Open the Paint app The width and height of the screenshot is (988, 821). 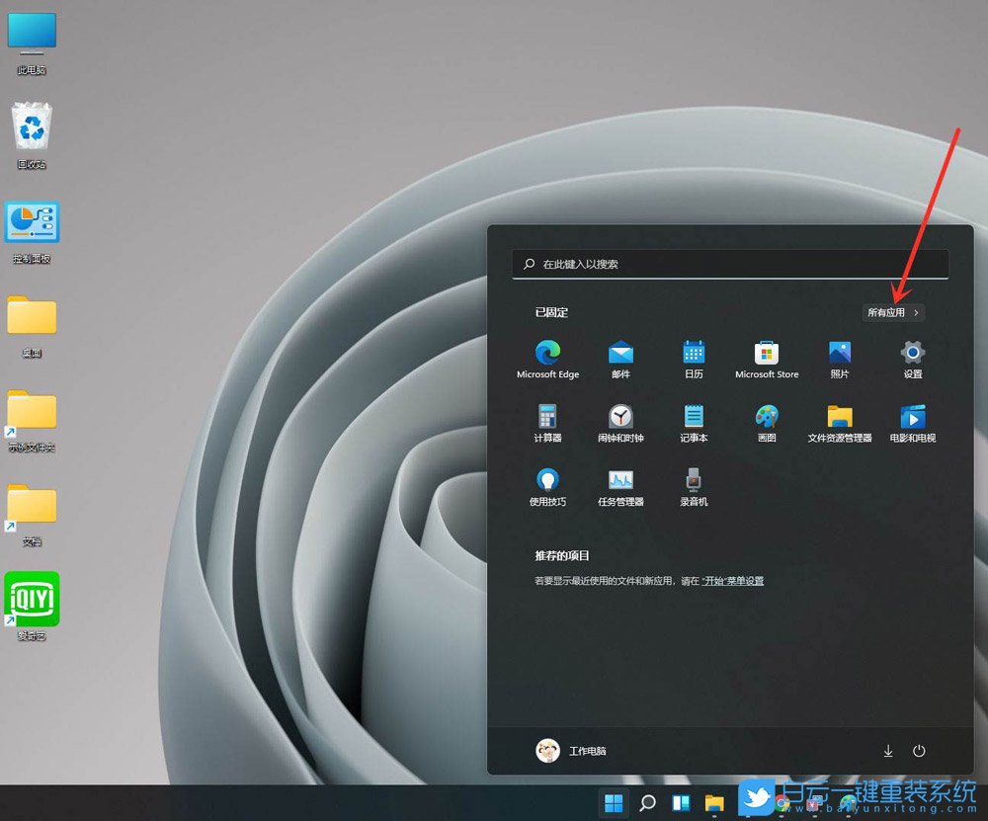(766, 416)
